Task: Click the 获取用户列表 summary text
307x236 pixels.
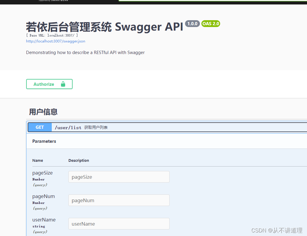Action: pos(96,127)
